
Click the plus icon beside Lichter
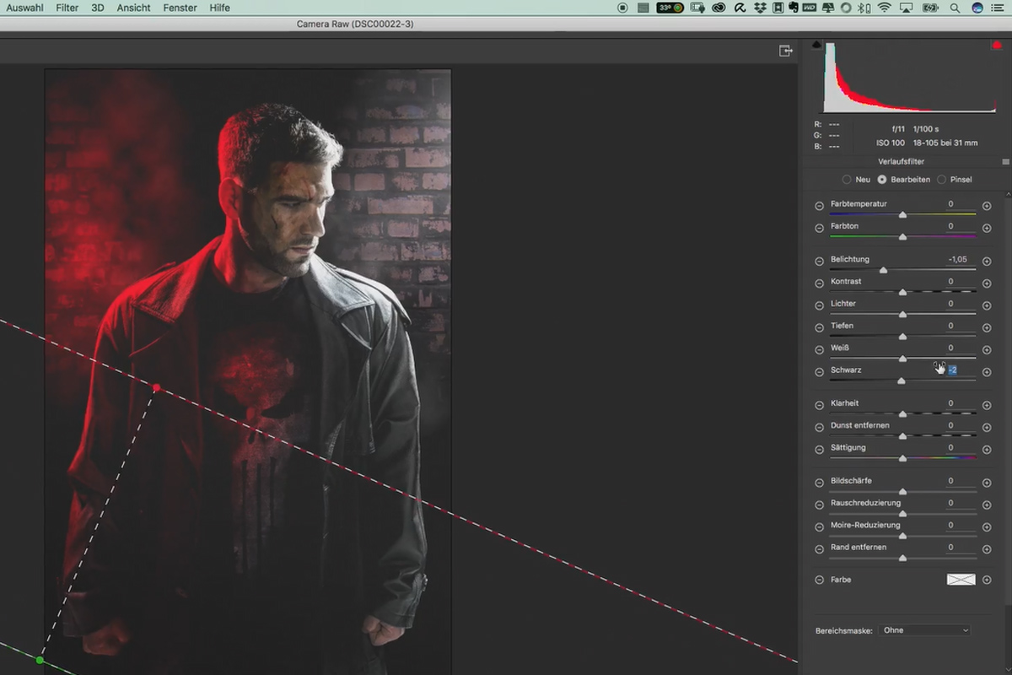[x=987, y=305]
